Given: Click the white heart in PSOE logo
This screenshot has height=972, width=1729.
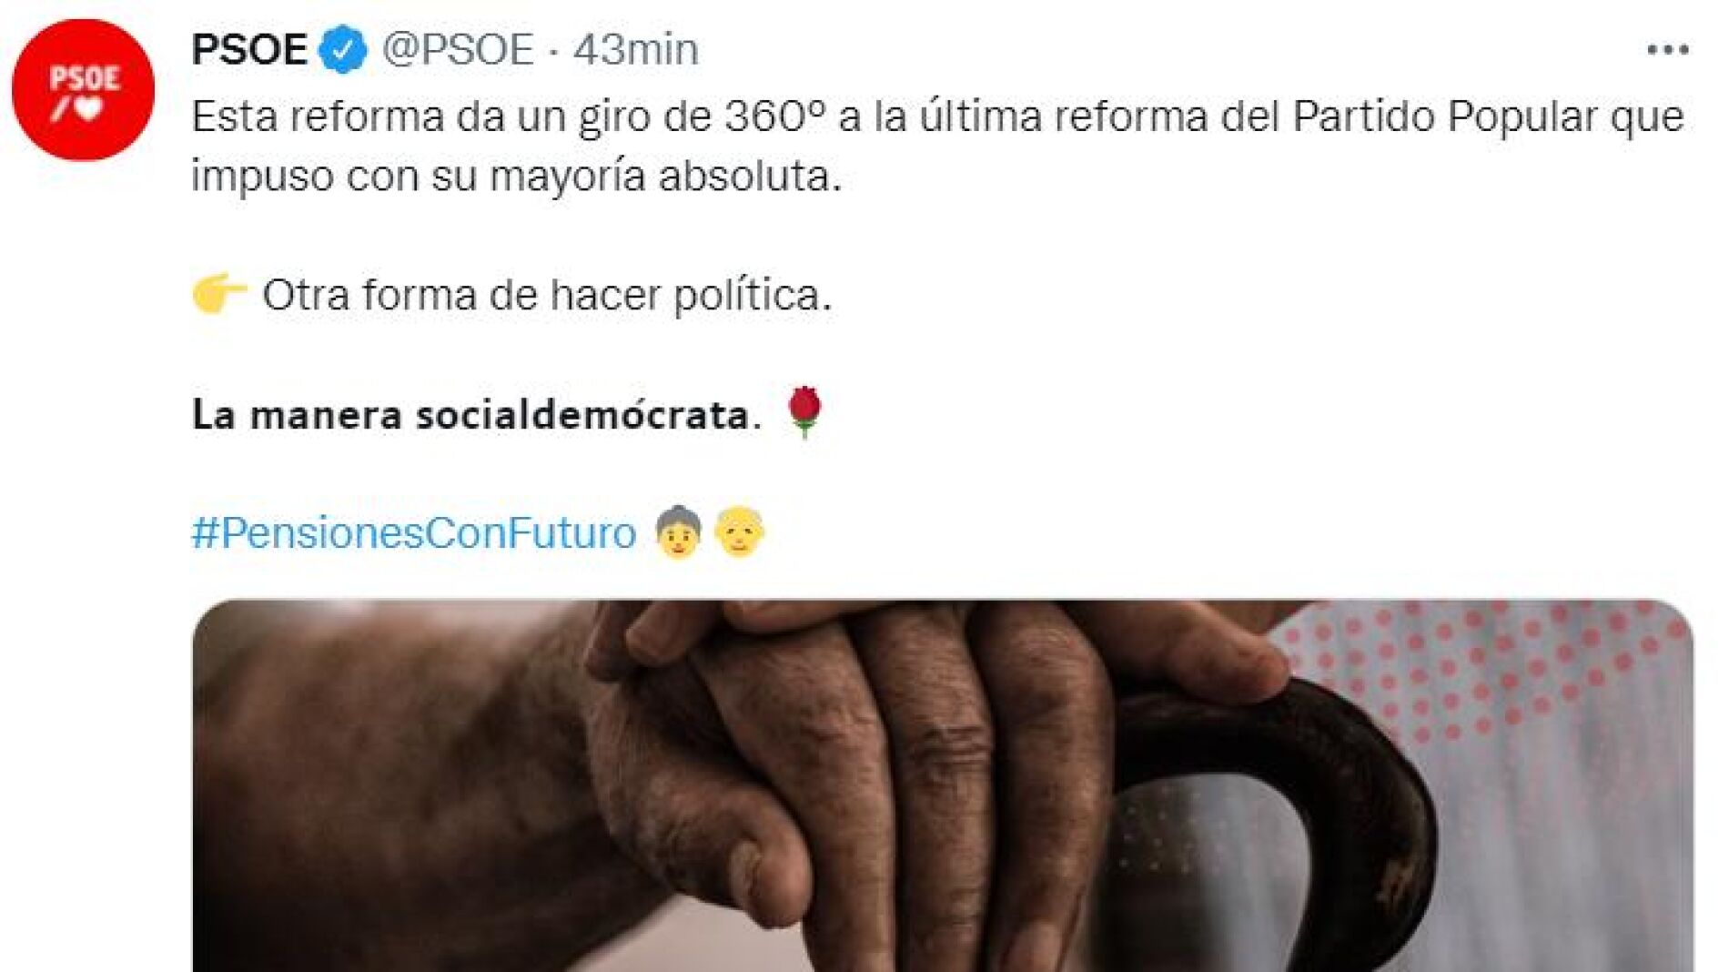Looking at the screenshot, I should click(x=89, y=109).
